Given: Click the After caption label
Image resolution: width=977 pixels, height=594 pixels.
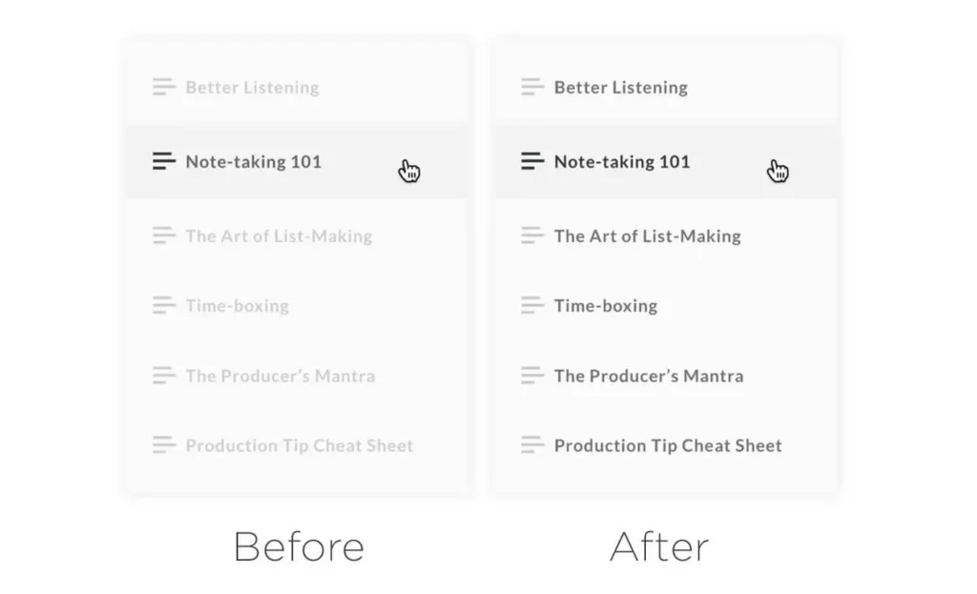Looking at the screenshot, I should click(x=659, y=547).
